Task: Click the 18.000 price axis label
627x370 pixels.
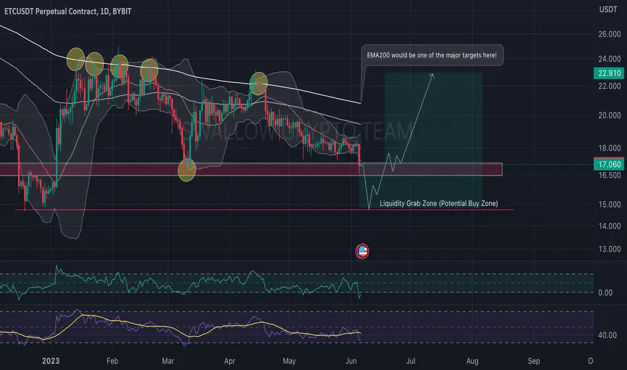Action: pyautogui.click(x=610, y=148)
